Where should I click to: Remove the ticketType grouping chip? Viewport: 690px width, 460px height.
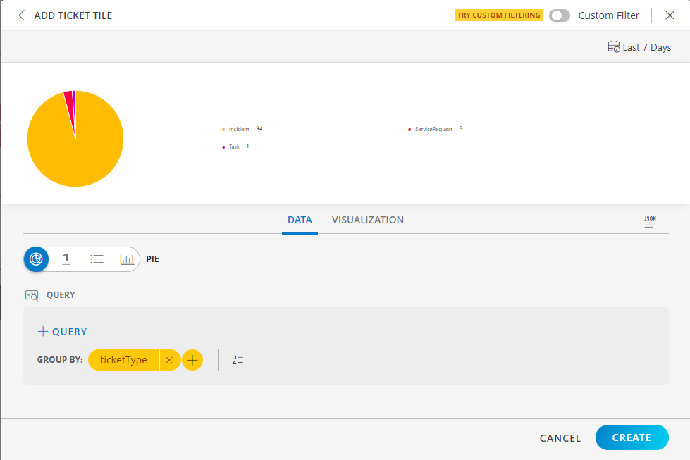click(x=170, y=359)
